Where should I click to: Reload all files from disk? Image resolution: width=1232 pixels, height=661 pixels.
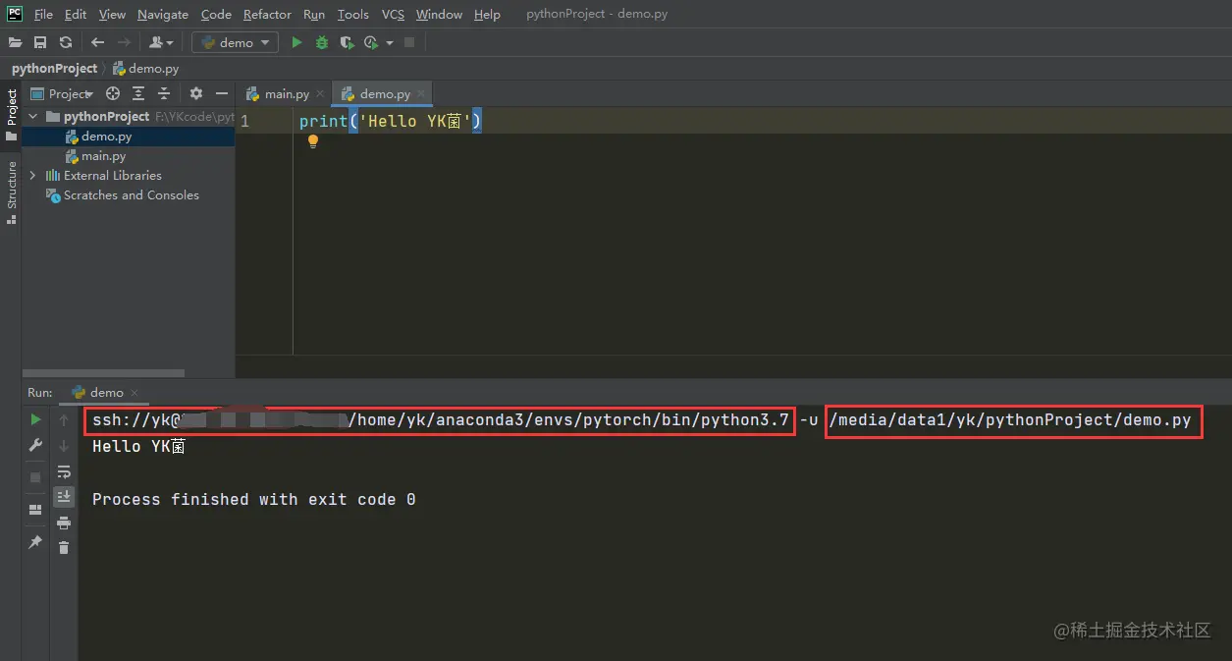(66, 42)
